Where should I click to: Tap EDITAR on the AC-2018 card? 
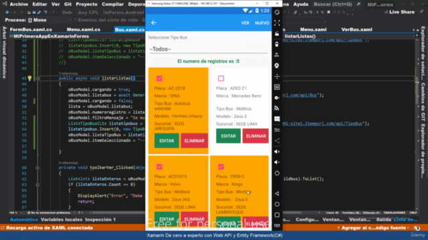(167, 141)
